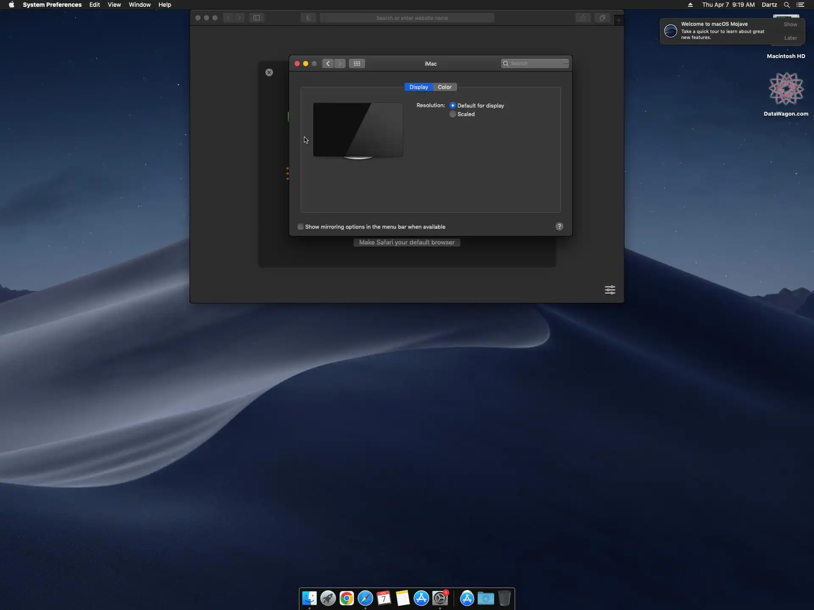Open the Downloads folder in the Dock

click(x=485, y=598)
